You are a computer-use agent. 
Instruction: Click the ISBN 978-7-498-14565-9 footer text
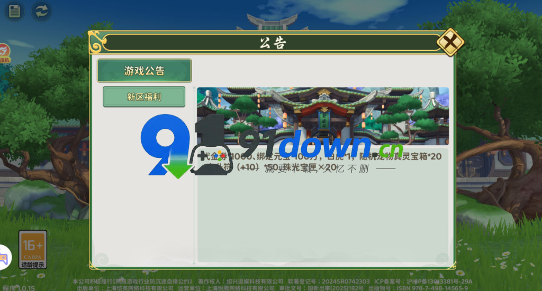click(432, 288)
